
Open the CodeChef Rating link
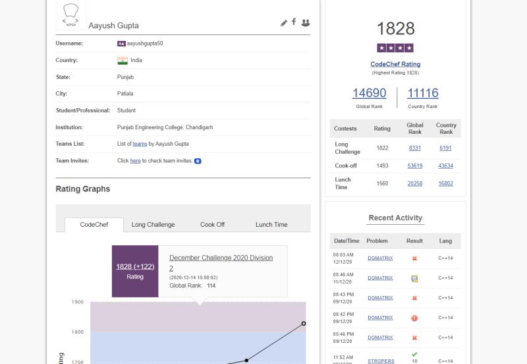tap(395, 64)
